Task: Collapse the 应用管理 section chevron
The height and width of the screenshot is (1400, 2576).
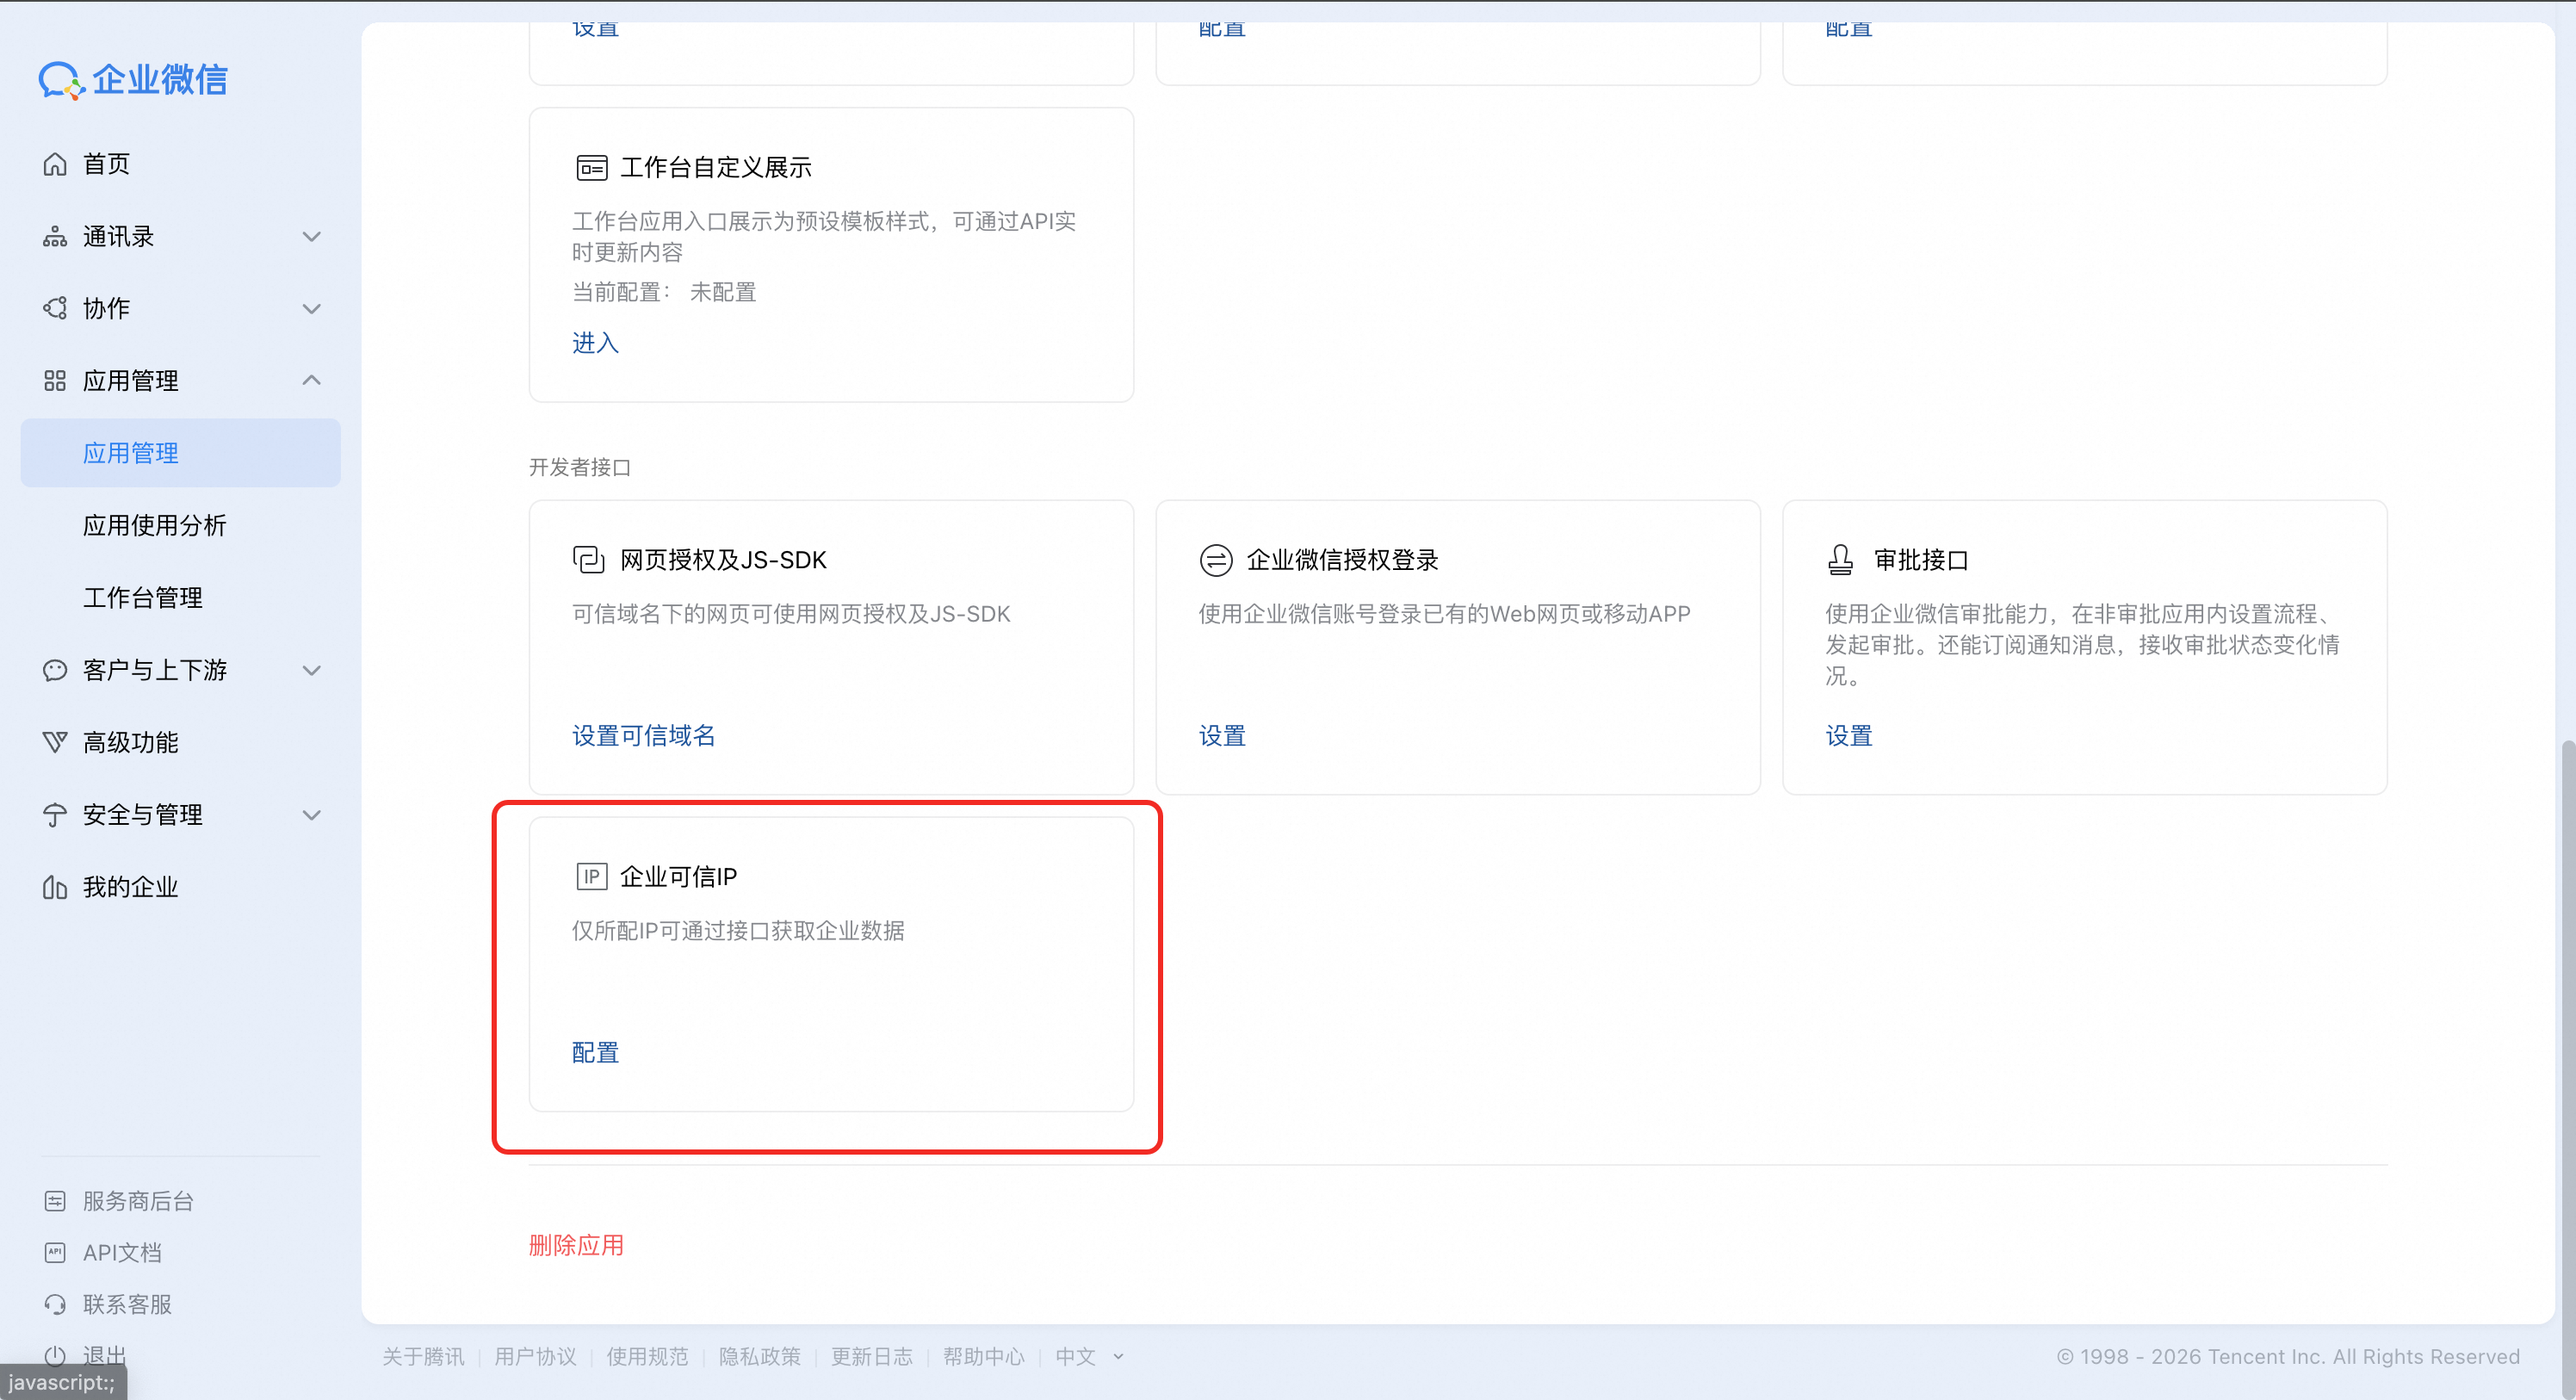Action: pyautogui.click(x=312, y=381)
